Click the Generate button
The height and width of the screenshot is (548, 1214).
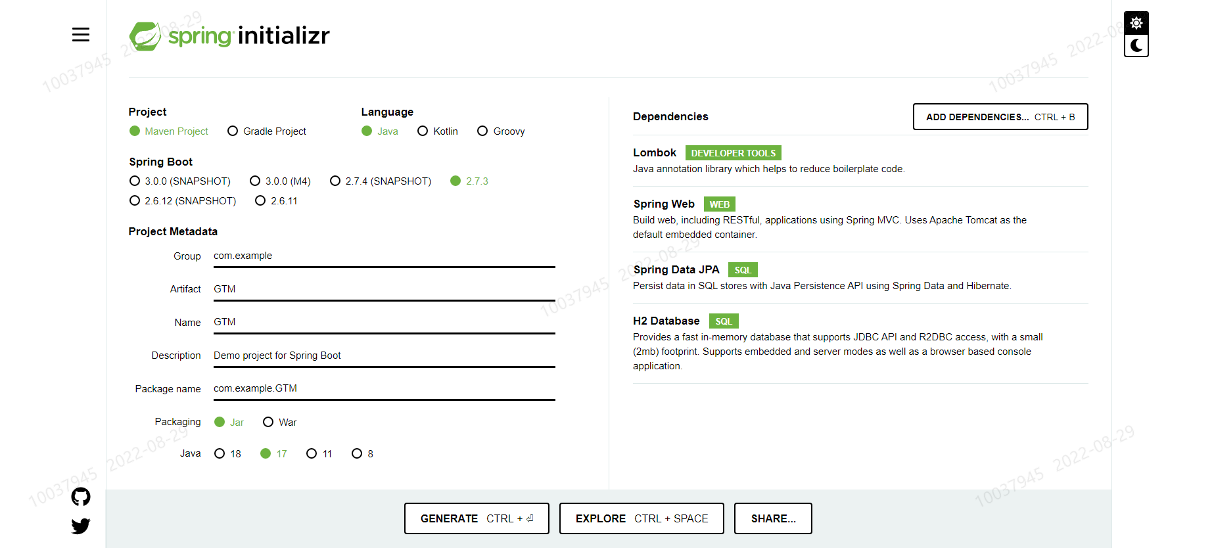point(477,518)
